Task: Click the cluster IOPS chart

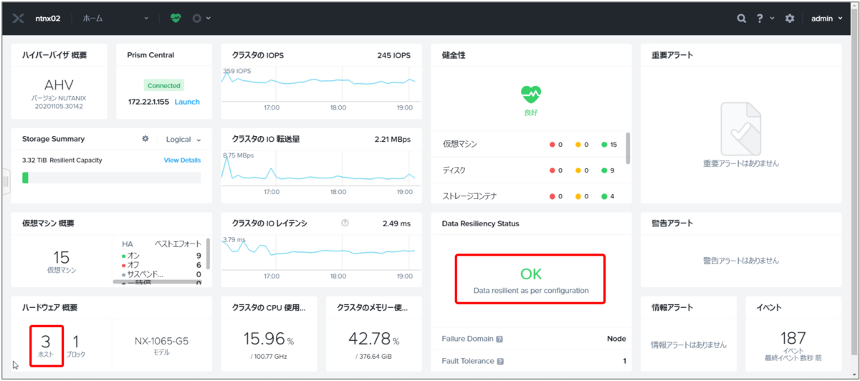Action: point(319,86)
